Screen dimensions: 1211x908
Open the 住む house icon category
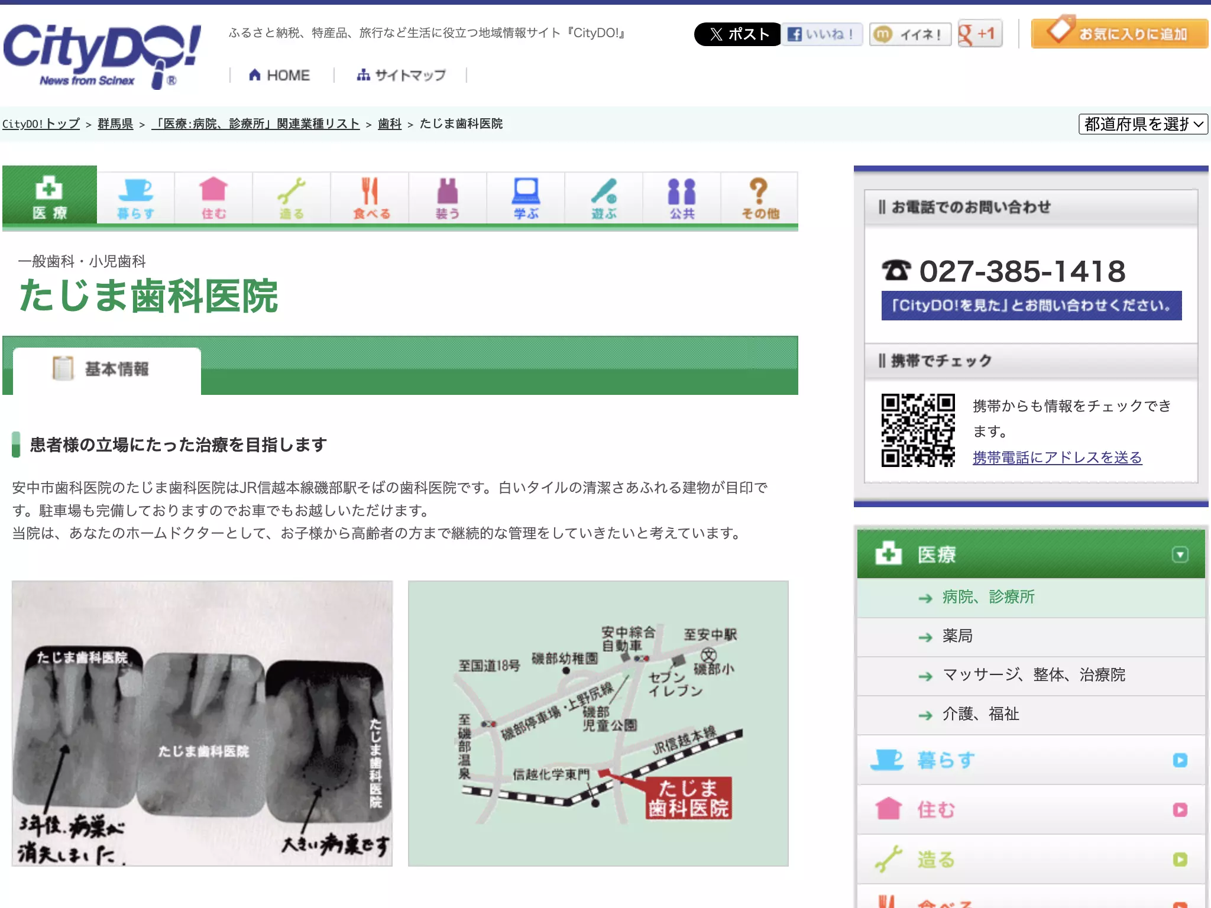[x=213, y=199]
